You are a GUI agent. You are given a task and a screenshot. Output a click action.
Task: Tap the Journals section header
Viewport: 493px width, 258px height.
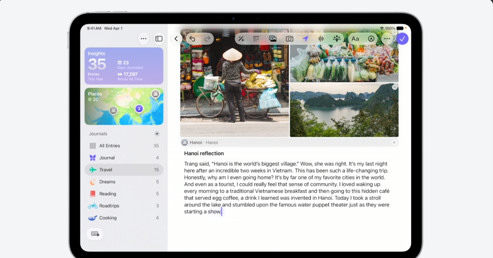[x=98, y=134]
